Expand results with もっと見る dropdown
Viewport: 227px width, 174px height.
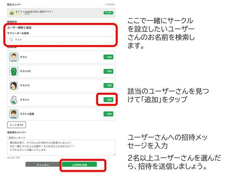tap(17, 125)
